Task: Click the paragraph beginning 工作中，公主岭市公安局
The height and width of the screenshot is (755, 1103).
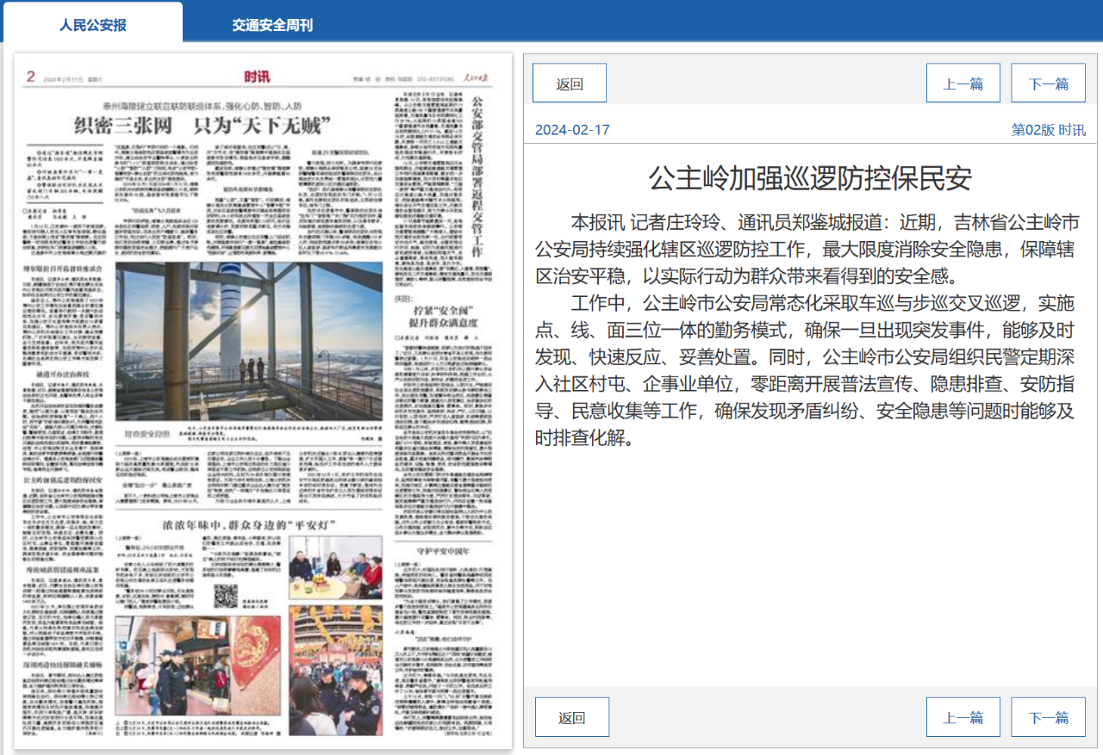Action: point(805,371)
